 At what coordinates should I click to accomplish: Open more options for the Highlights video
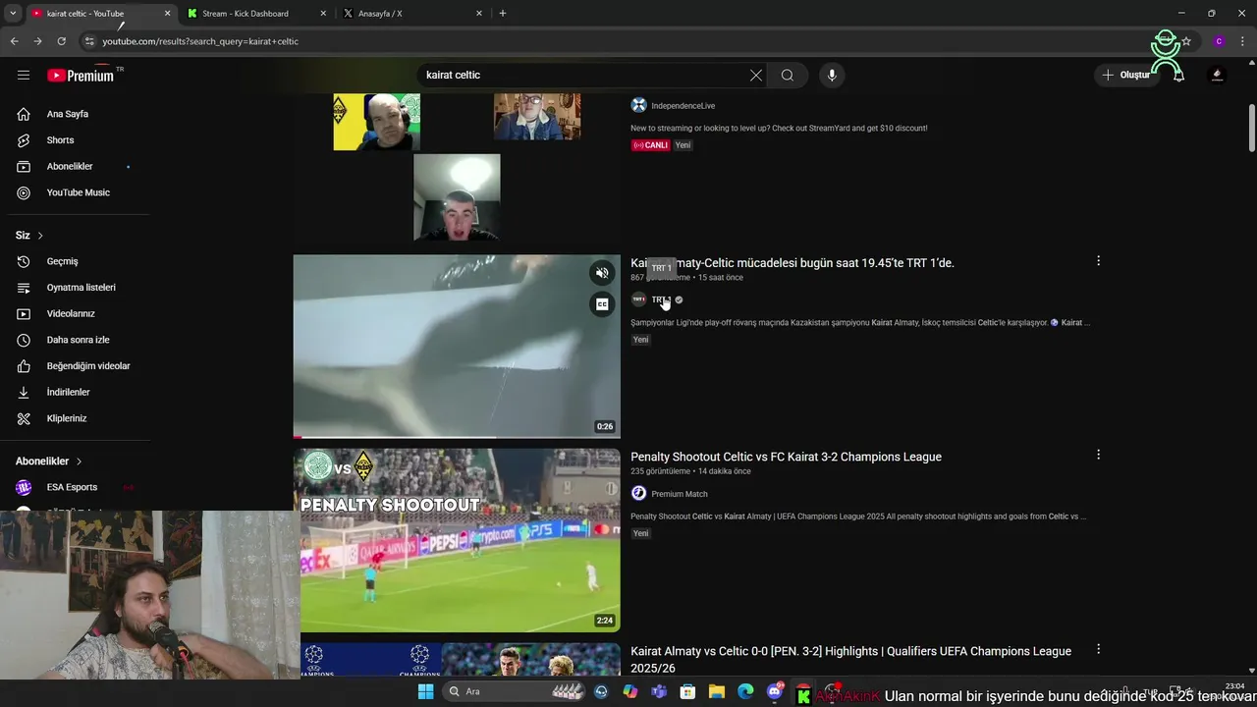click(x=1098, y=649)
